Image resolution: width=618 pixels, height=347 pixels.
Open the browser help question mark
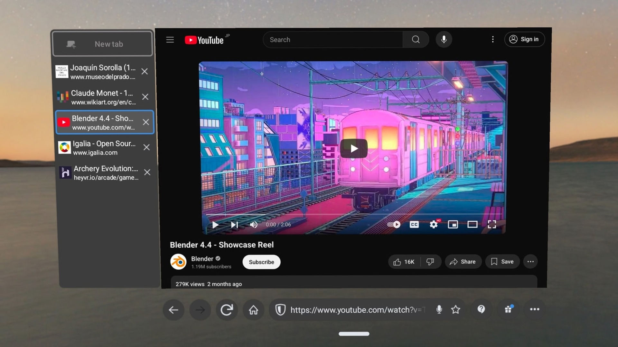coord(481,309)
